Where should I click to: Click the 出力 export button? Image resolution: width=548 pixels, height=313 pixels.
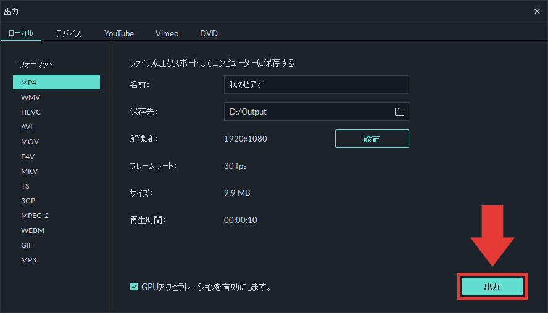click(x=492, y=287)
